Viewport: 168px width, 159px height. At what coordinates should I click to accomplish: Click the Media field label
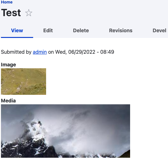(x=8, y=101)
